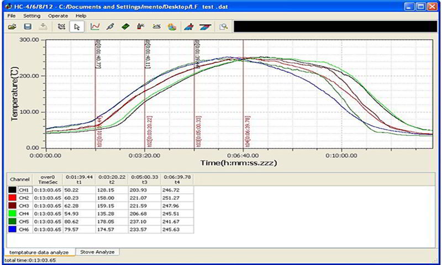Click the dark red CH3 color swatch

pos(12,205)
